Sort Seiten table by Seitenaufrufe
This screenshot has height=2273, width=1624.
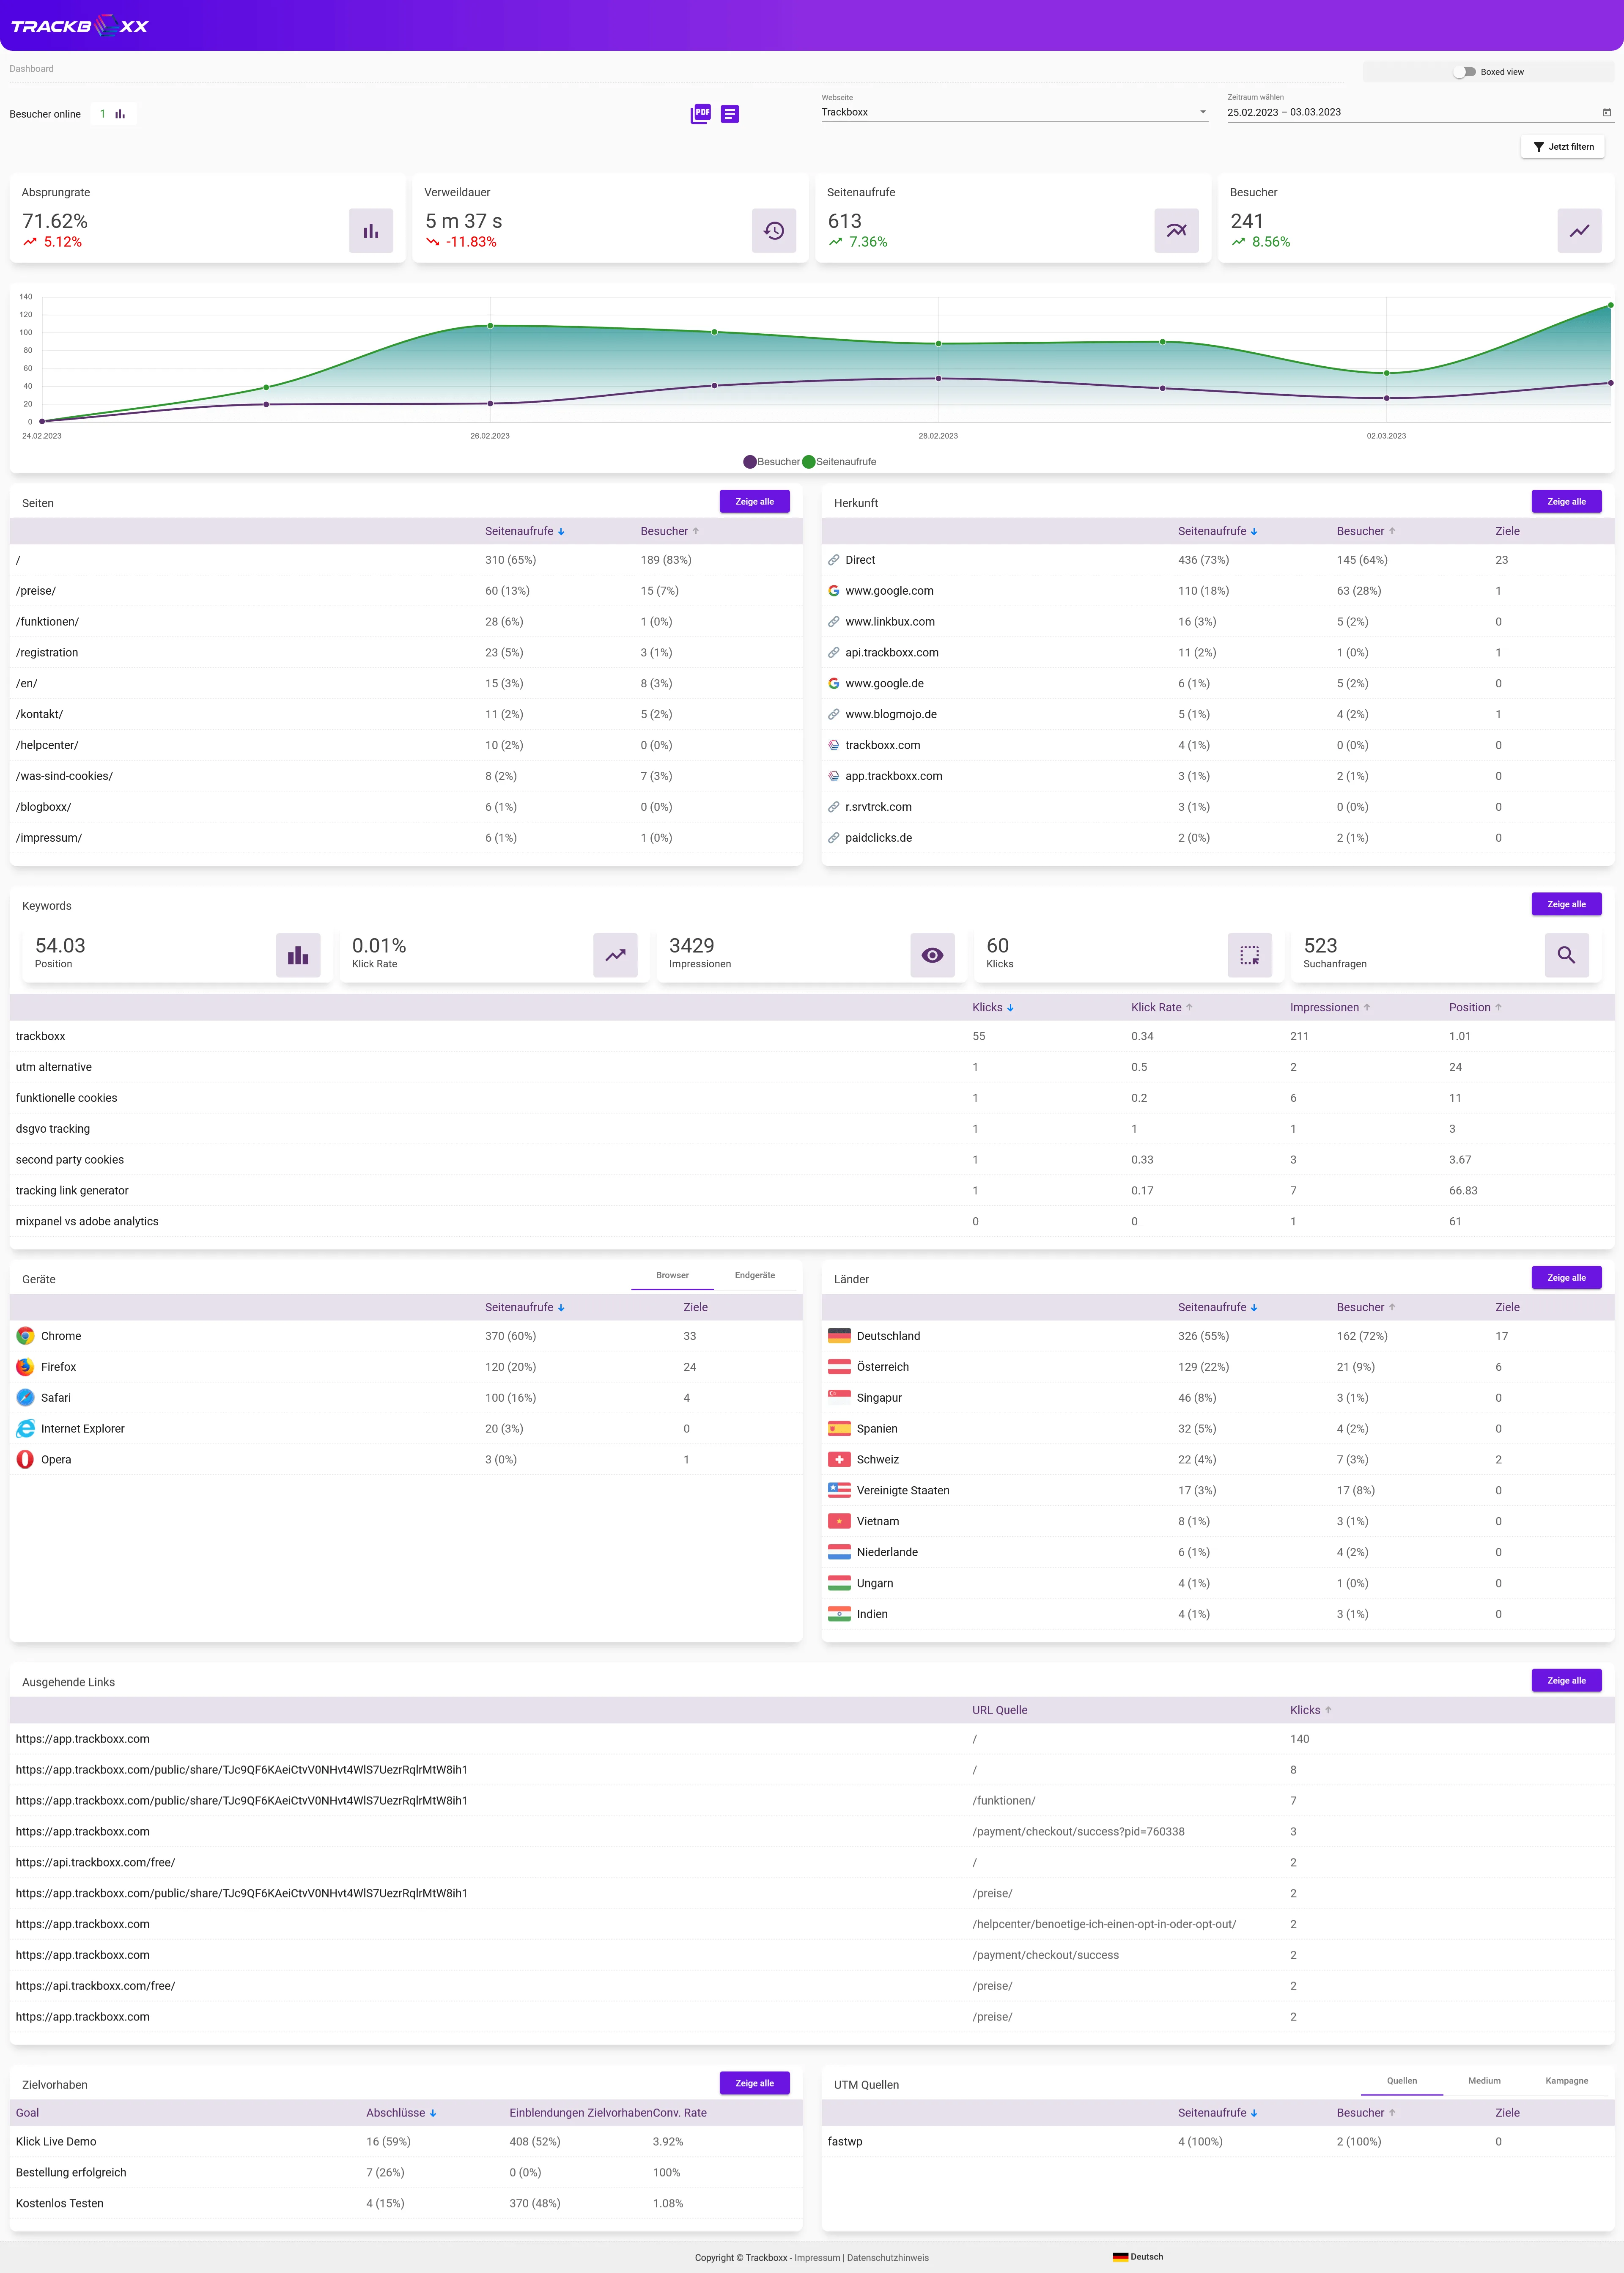coord(524,531)
